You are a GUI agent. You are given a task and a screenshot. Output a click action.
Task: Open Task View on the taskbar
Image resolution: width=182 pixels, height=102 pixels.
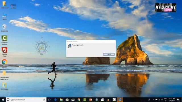click(x=49, y=99)
